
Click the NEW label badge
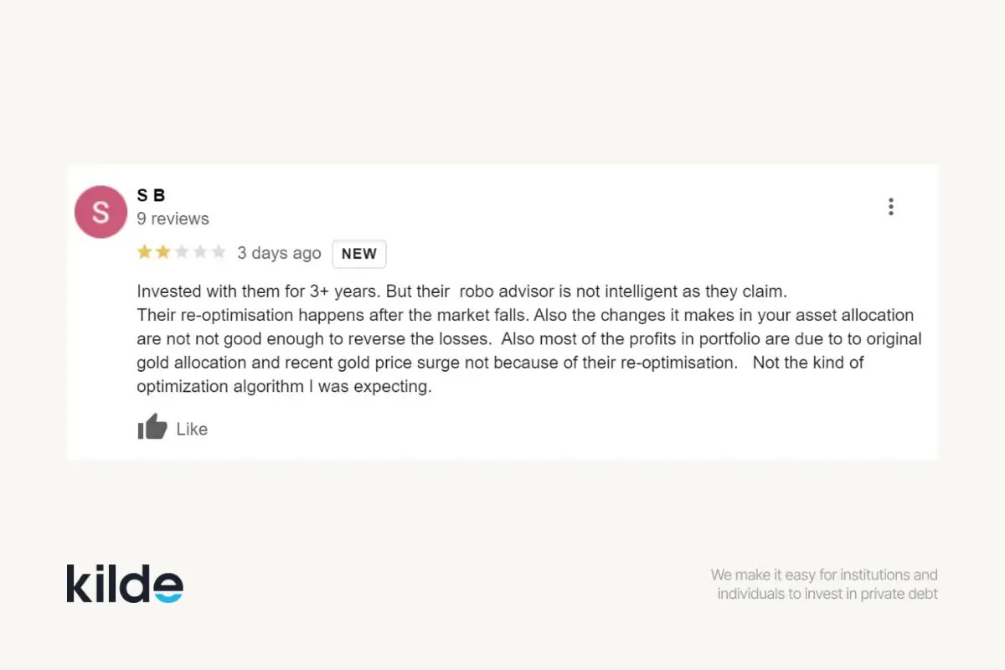[359, 254]
